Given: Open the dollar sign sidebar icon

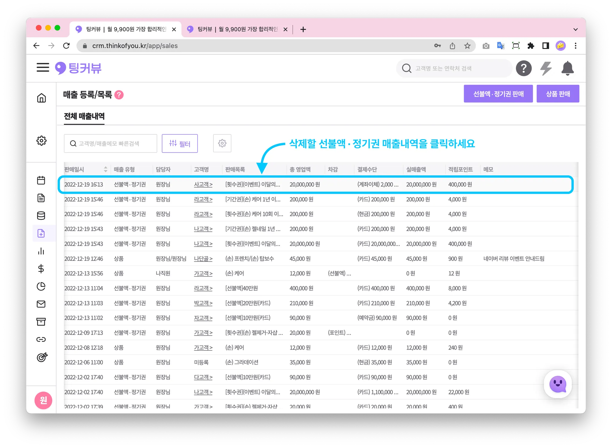Looking at the screenshot, I should (x=41, y=269).
